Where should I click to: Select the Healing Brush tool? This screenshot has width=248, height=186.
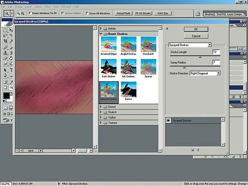(5, 48)
